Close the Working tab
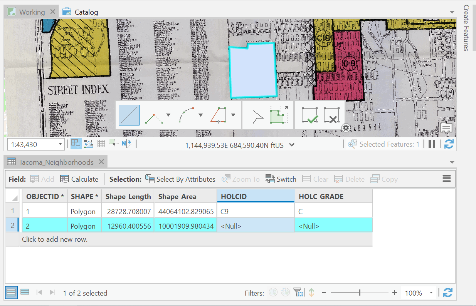476x306 pixels. pos(53,12)
